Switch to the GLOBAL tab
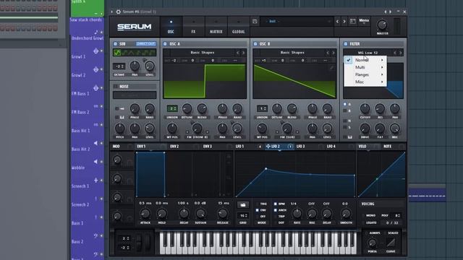 (238, 27)
